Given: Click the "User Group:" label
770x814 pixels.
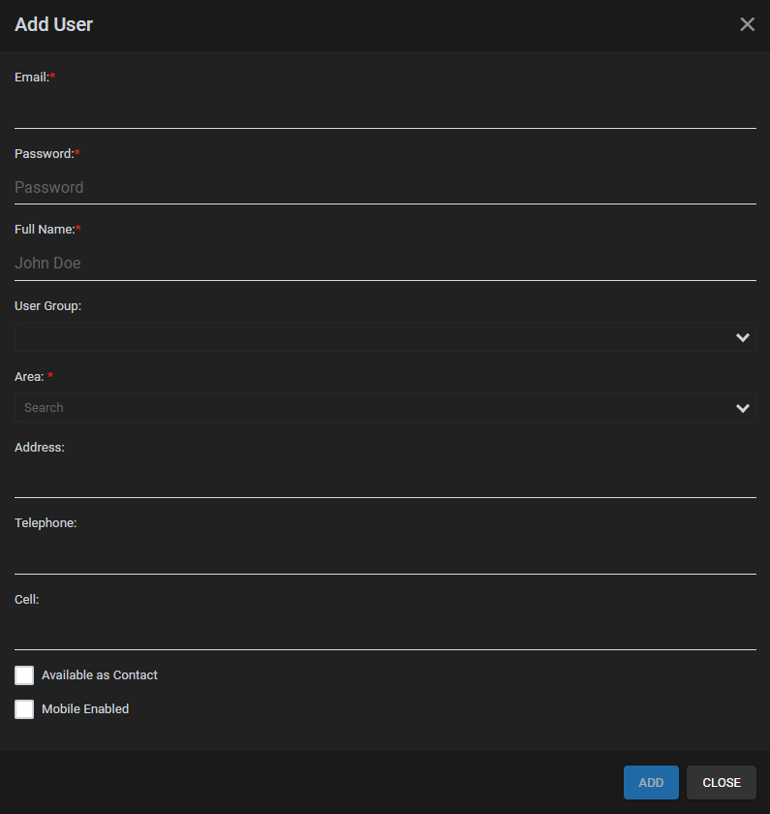Looking at the screenshot, I should [x=47, y=306].
